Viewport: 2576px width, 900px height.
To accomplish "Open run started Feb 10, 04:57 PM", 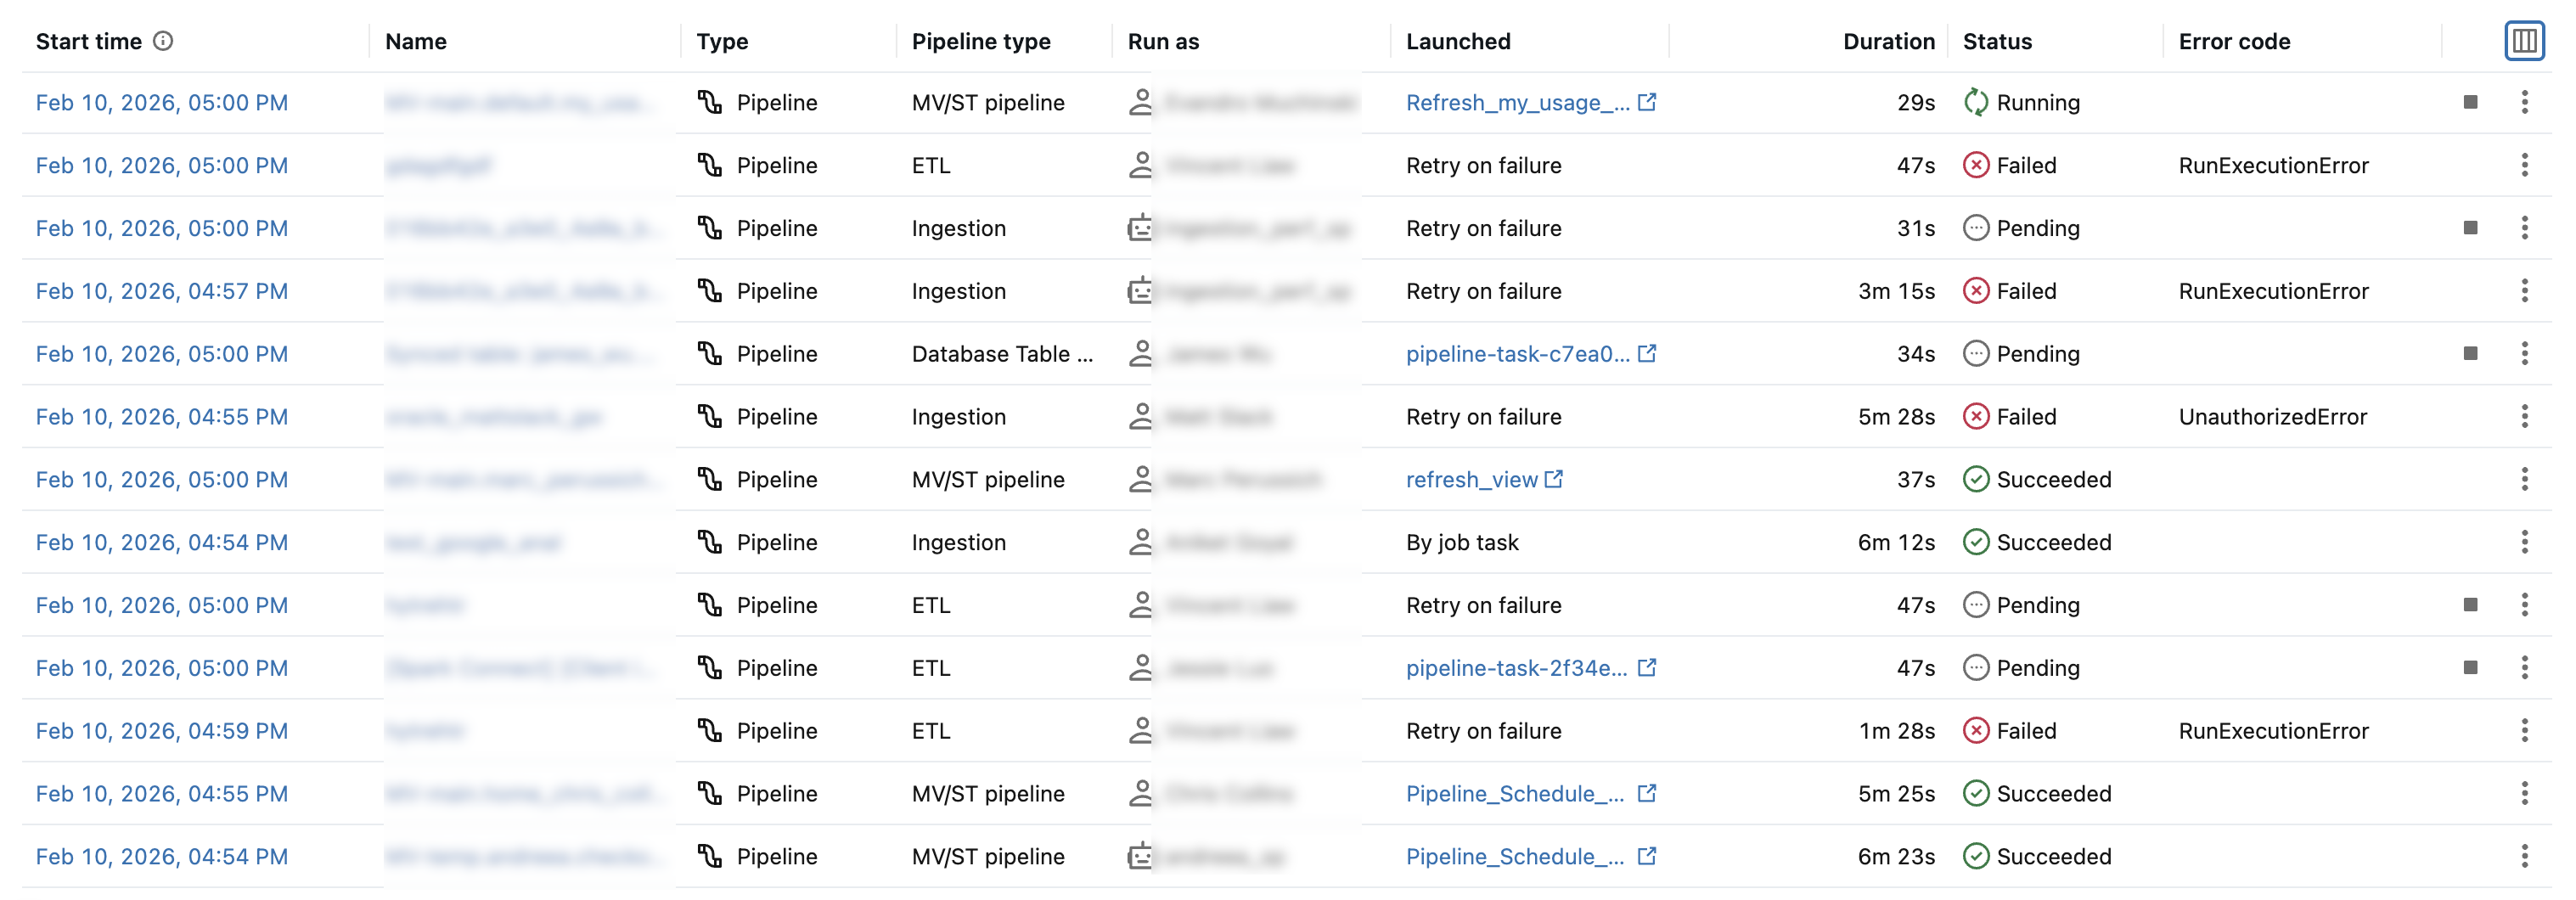I will point(162,291).
